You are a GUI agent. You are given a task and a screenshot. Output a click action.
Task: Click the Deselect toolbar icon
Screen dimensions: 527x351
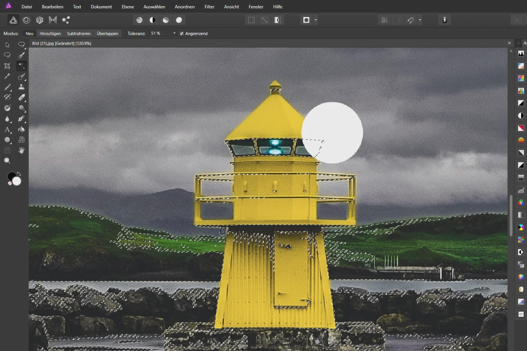[264, 20]
